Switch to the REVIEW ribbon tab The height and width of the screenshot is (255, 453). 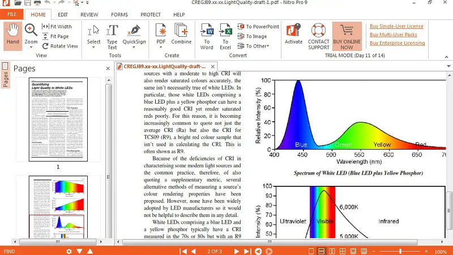click(x=89, y=15)
